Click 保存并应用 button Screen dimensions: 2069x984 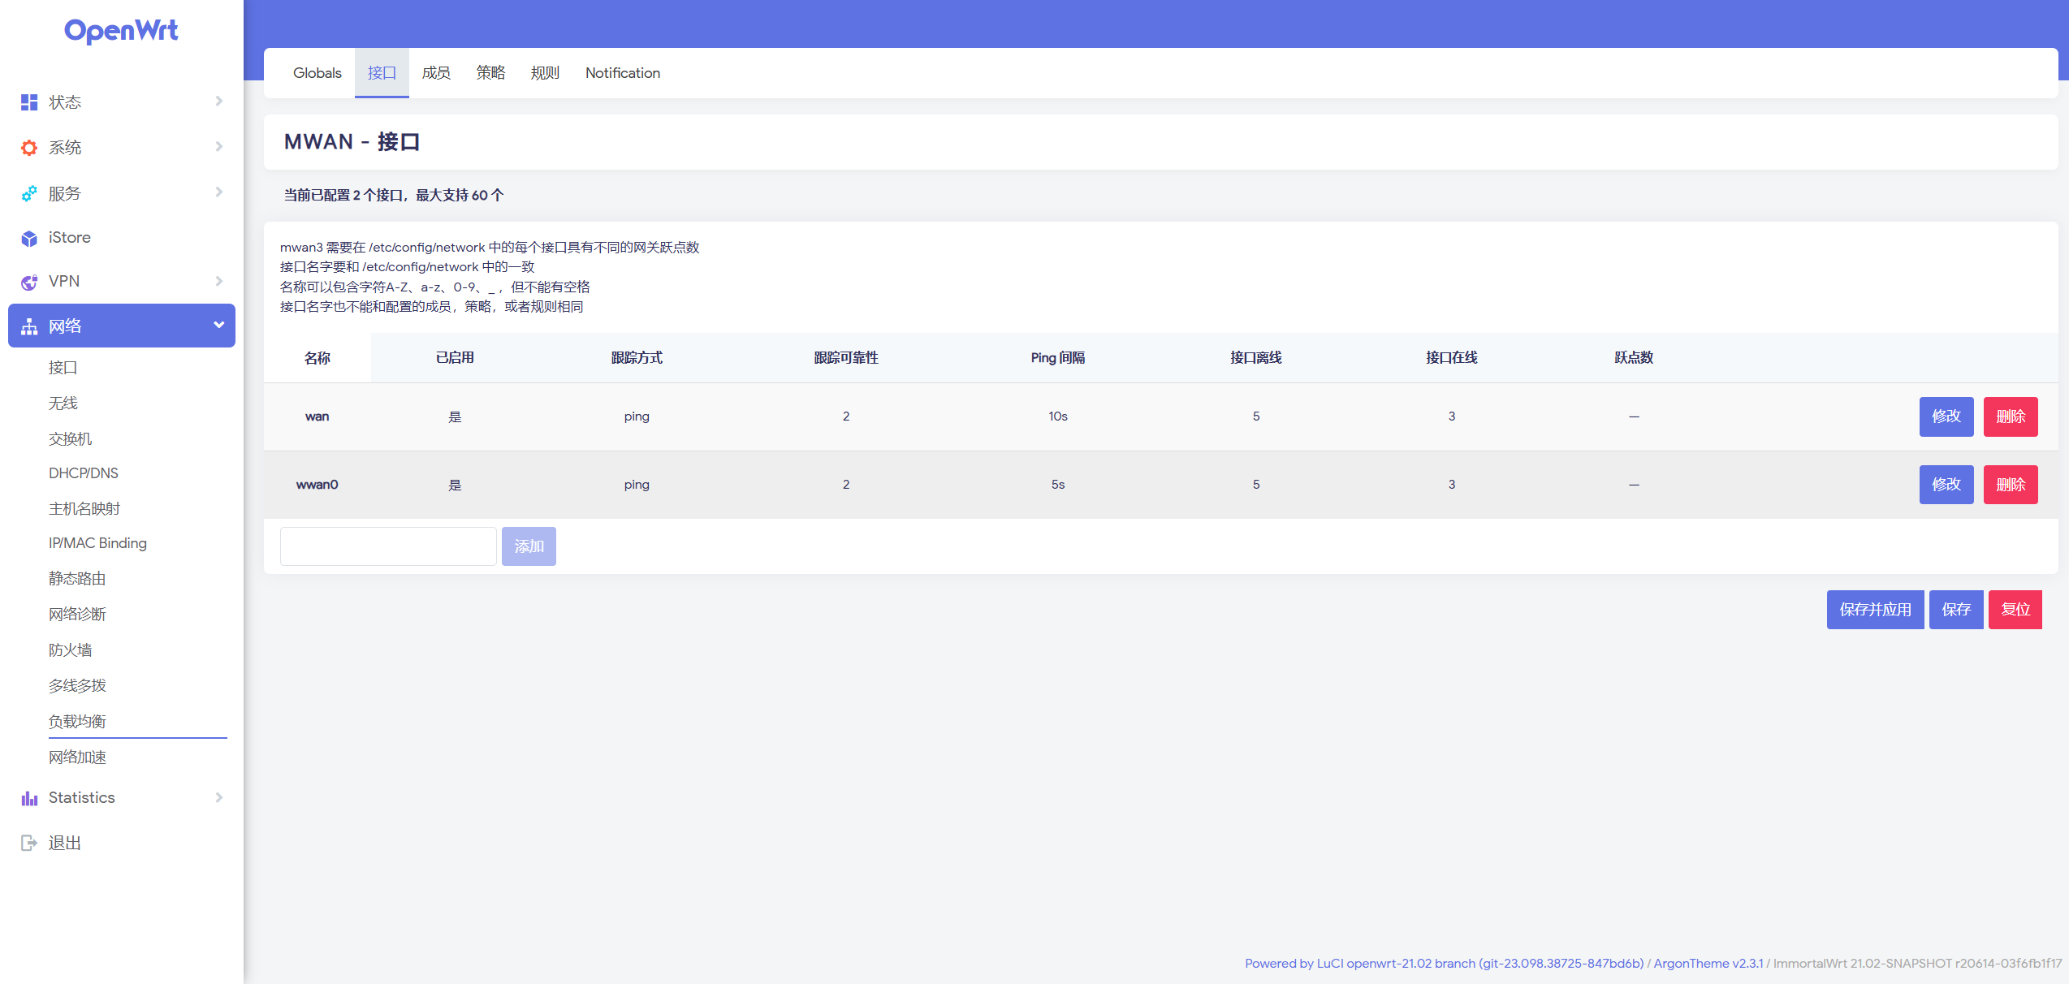click(x=1876, y=610)
